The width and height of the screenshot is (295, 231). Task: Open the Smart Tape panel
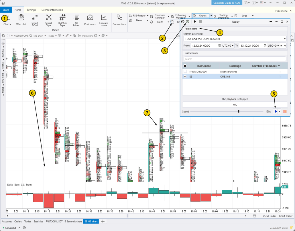click(48, 21)
